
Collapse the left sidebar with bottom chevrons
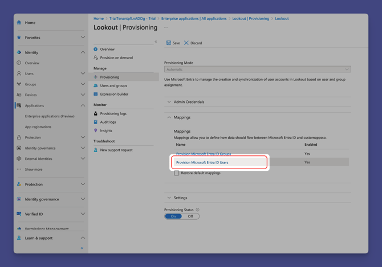point(82,248)
